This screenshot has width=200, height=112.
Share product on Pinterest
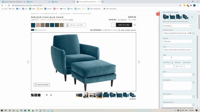(47, 95)
